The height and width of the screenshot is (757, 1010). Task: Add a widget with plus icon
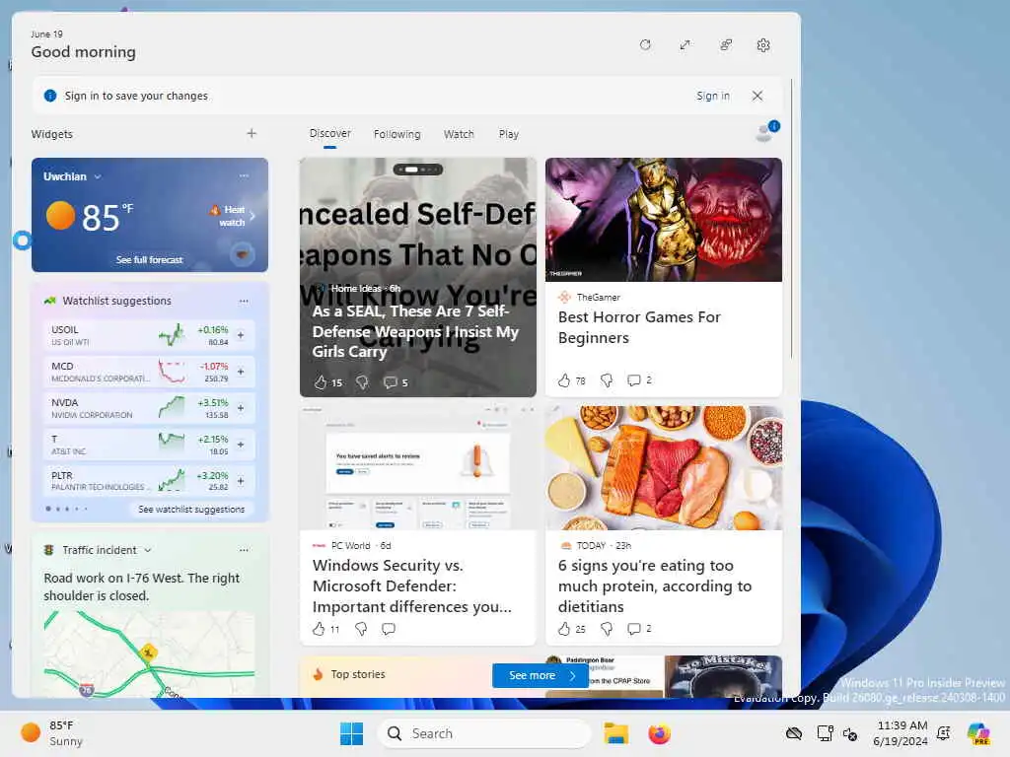coord(252,133)
